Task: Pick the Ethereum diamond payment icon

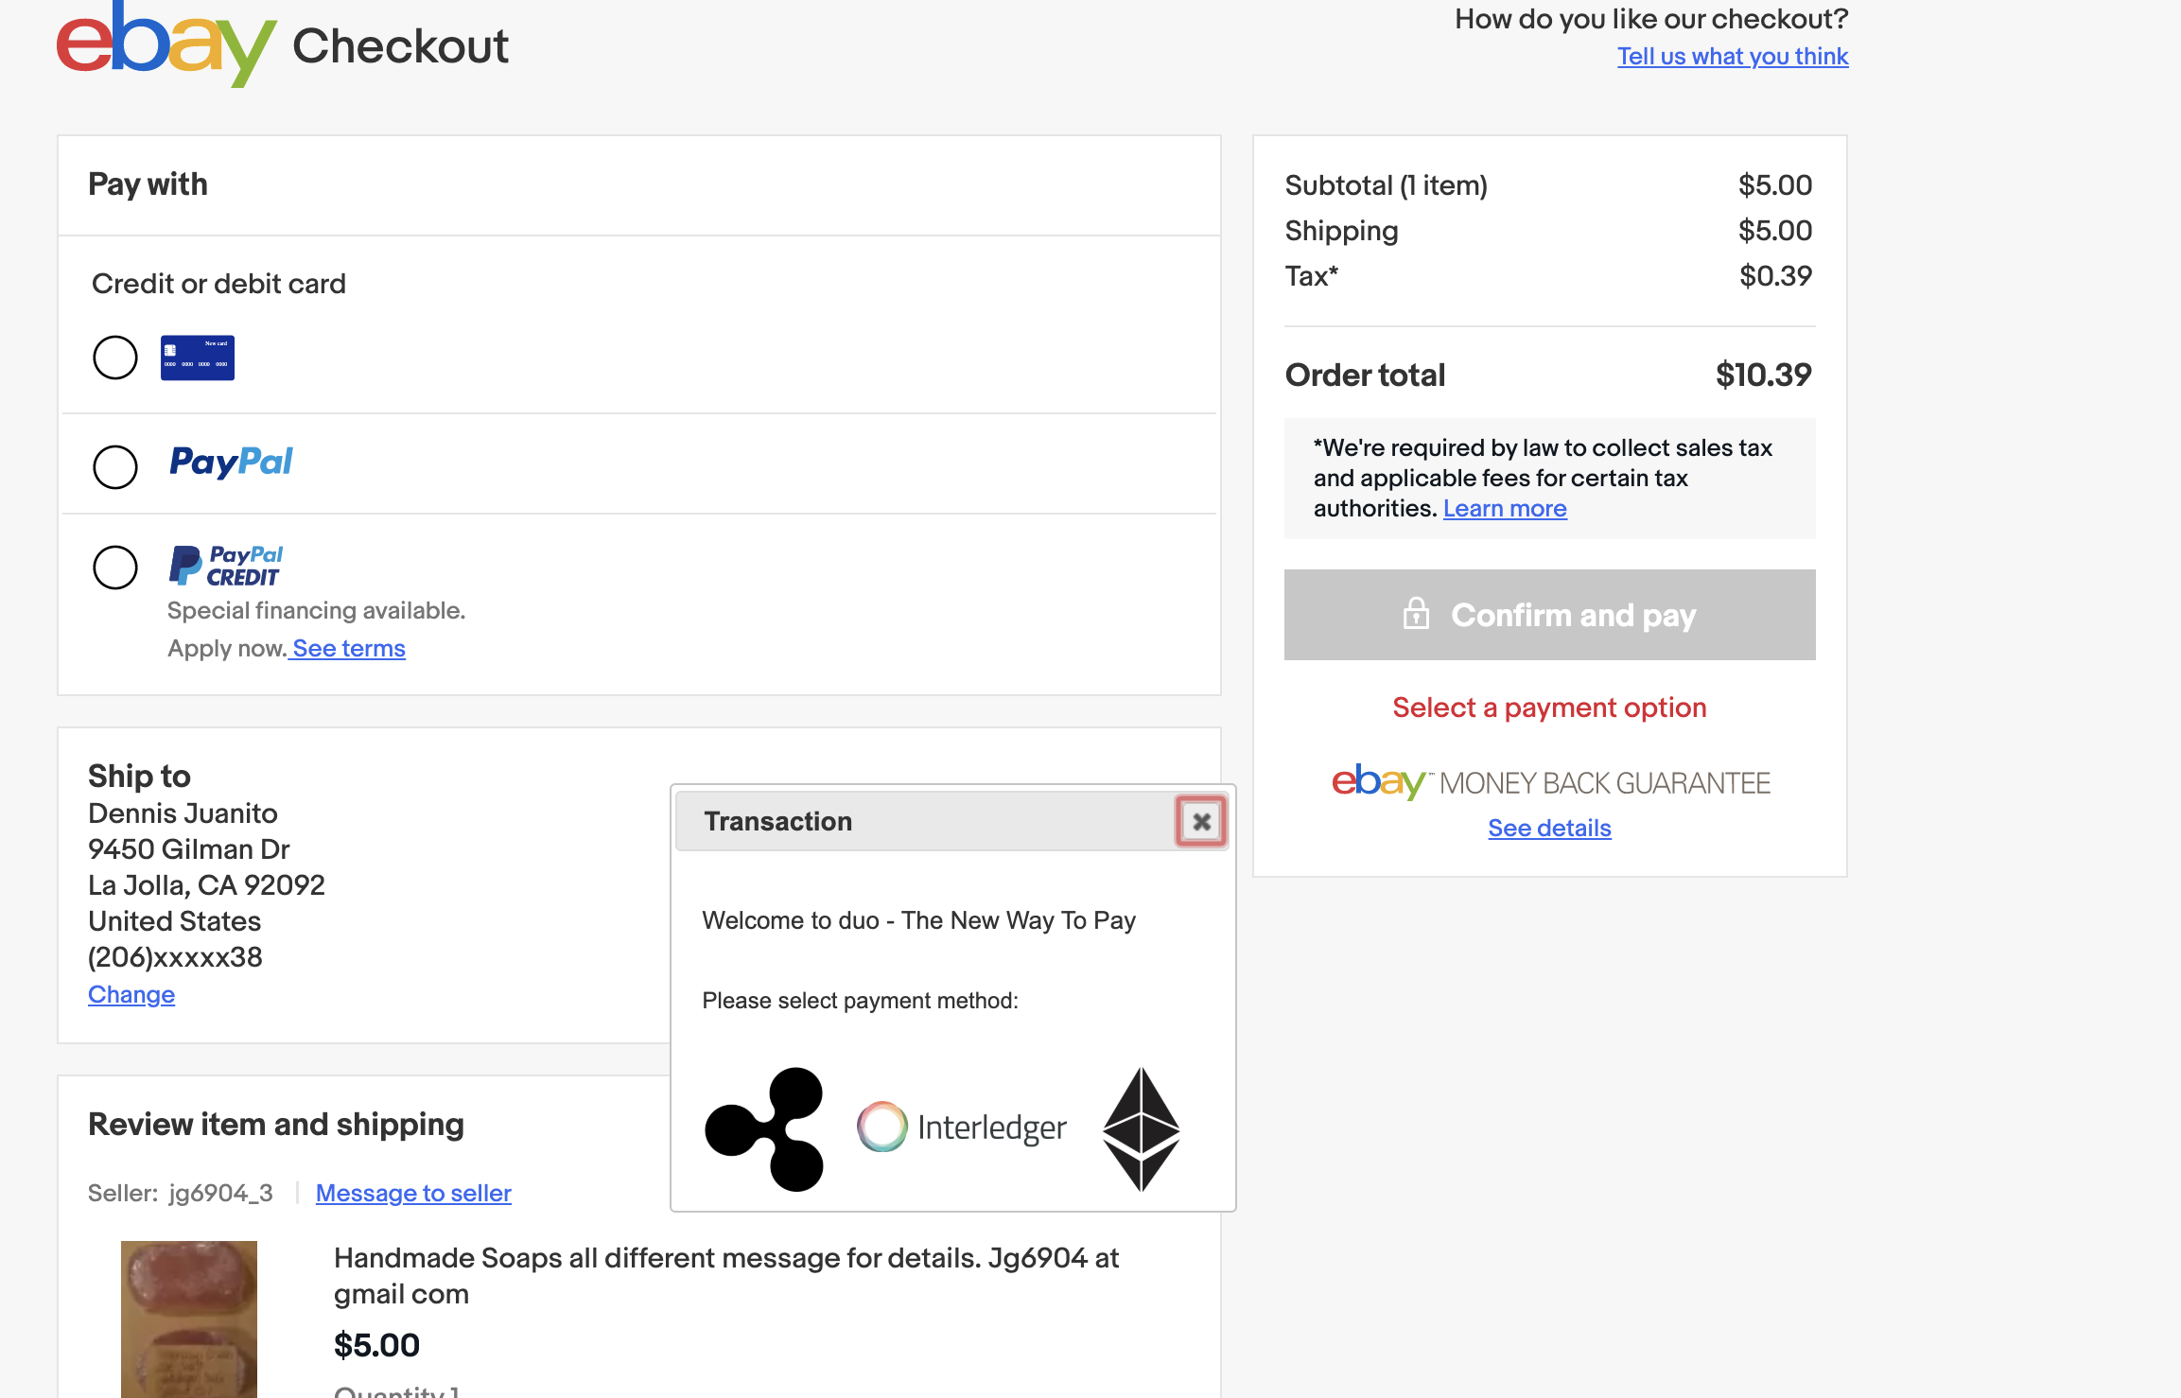Action: pos(1141,1128)
